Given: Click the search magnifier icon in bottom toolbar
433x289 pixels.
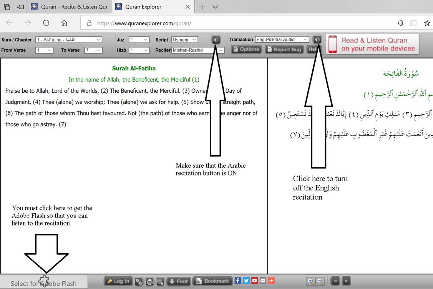Looking at the screenshot, I should click(160, 281).
